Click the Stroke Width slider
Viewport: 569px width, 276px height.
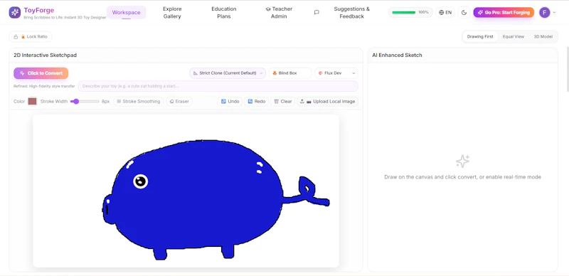pos(85,101)
